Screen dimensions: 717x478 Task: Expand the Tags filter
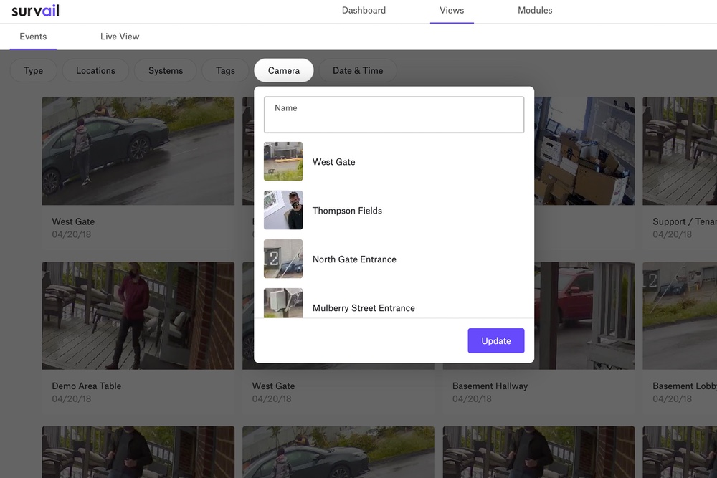(x=225, y=70)
